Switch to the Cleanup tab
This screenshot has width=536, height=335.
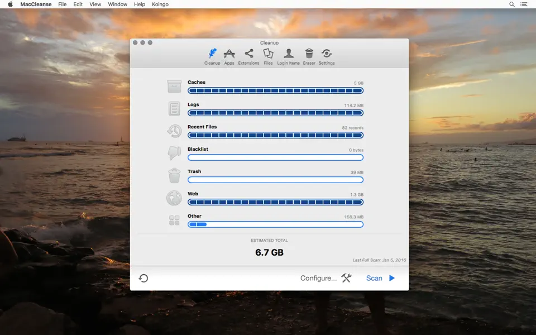click(212, 54)
